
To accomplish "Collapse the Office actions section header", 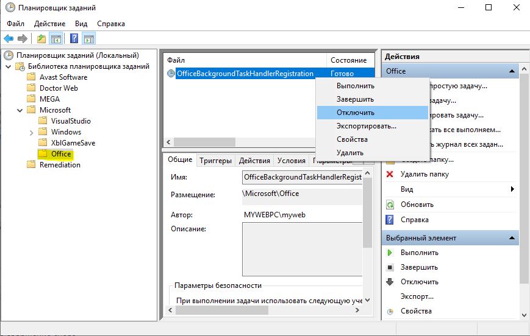I will click(x=512, y=71).
